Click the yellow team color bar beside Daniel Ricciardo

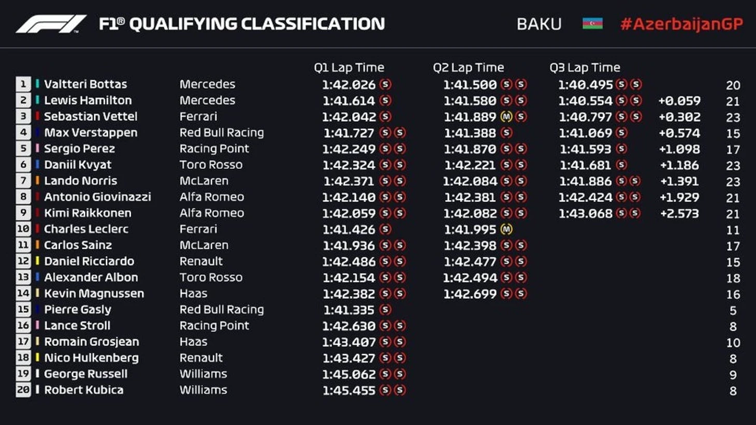point(37,261)
